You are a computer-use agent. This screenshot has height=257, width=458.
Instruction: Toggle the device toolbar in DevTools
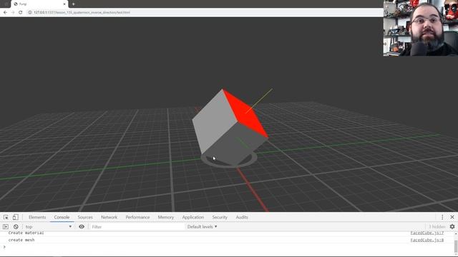[16, 217]
